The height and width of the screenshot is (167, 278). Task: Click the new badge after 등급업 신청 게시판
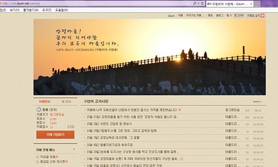coord(66,161)
